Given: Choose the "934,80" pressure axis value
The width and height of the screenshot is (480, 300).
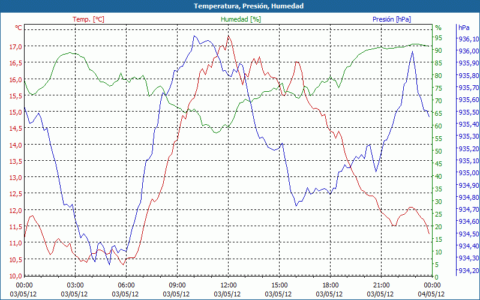Looking at the screenshot, I should pyautogui.click(x=469, y=197).
